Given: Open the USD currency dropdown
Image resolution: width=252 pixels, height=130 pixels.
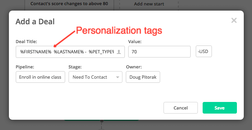Looking at the screenshot, I should pos(204,51).
